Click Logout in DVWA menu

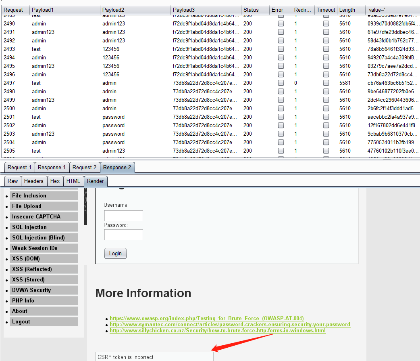(x=44, y=321)
